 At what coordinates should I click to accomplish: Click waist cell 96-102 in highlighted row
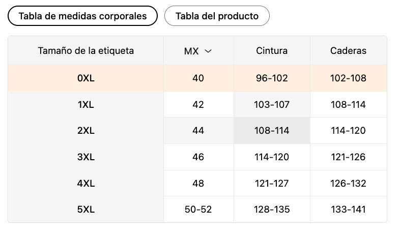click(272, 78)
